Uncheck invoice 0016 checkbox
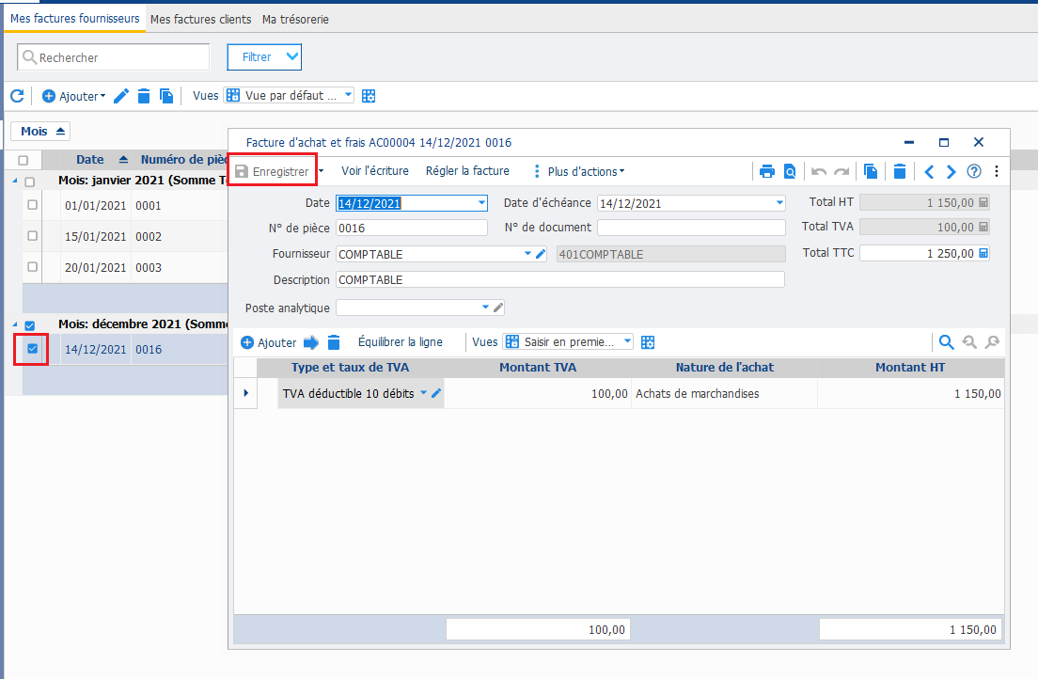This screenshot has height=679, width=1038. pos(32,349)
